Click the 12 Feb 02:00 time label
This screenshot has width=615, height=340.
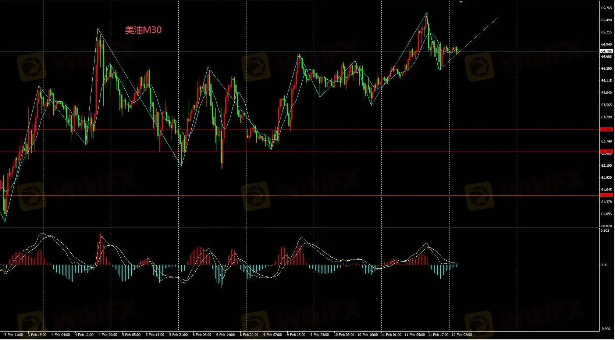point(462,335)
